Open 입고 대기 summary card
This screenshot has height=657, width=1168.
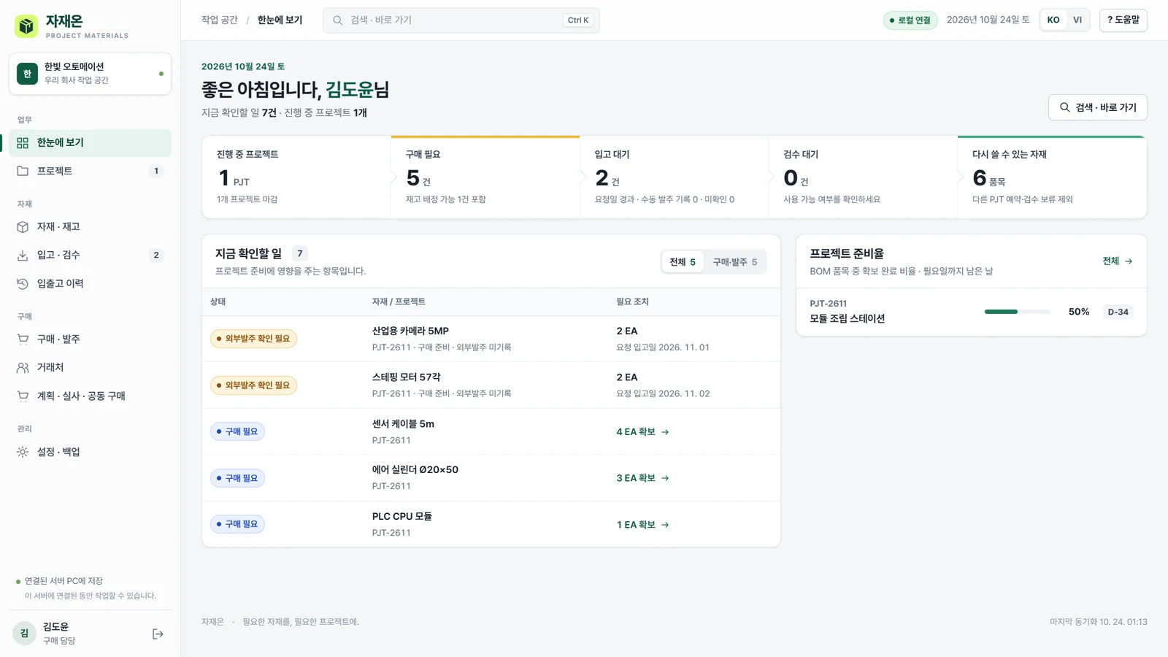pos(674,177)
